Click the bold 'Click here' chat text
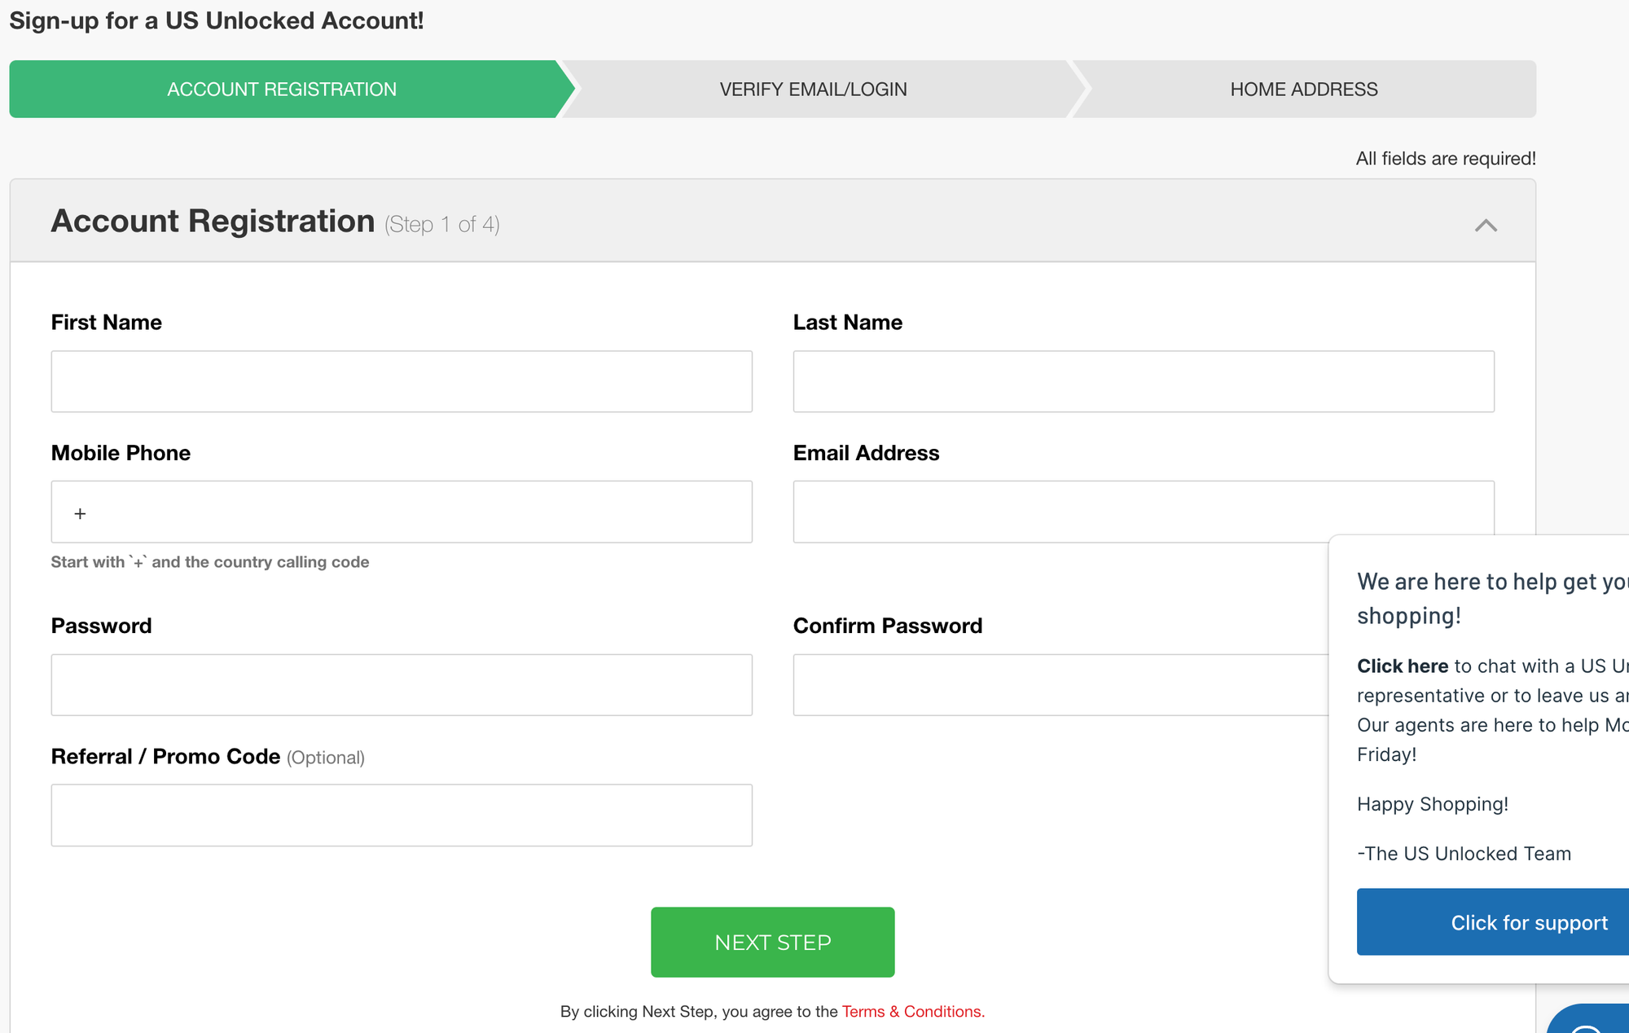The image size is (1629, 1033). click(x=1402, y=666)
